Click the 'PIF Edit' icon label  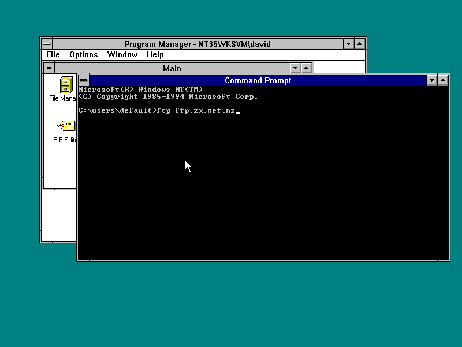65,140
